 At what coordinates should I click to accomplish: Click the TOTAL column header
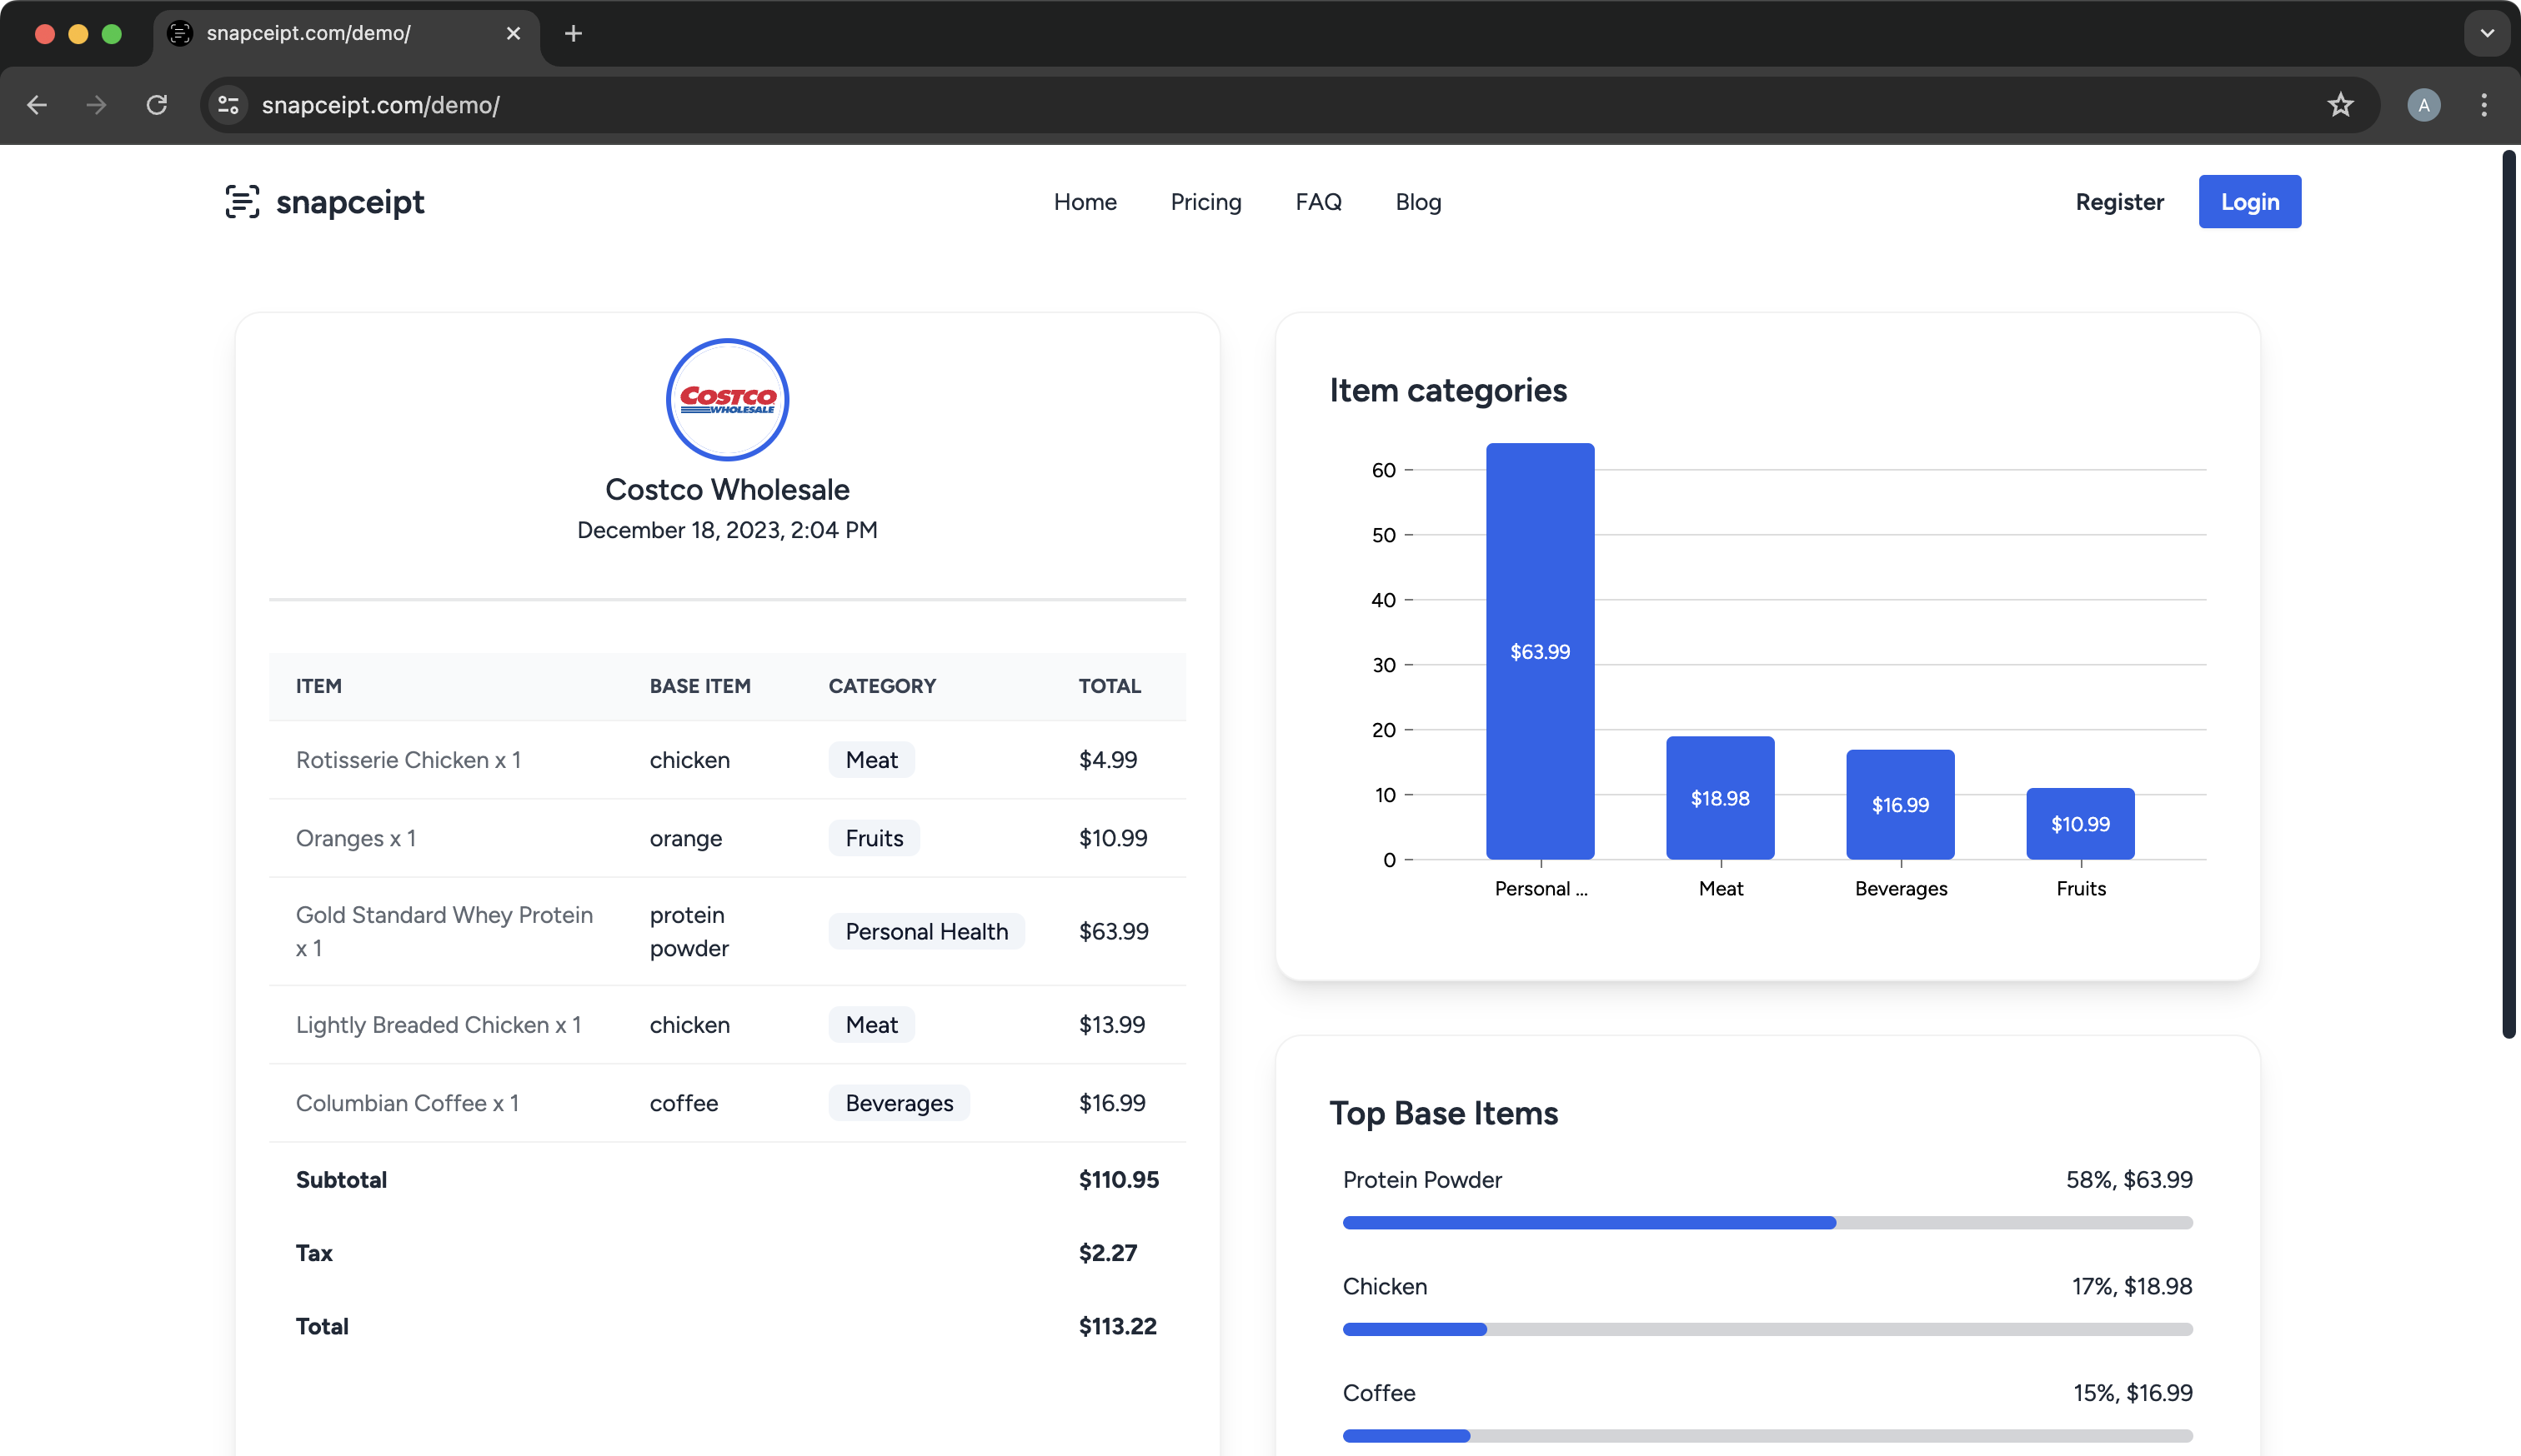coord(1110,686)
